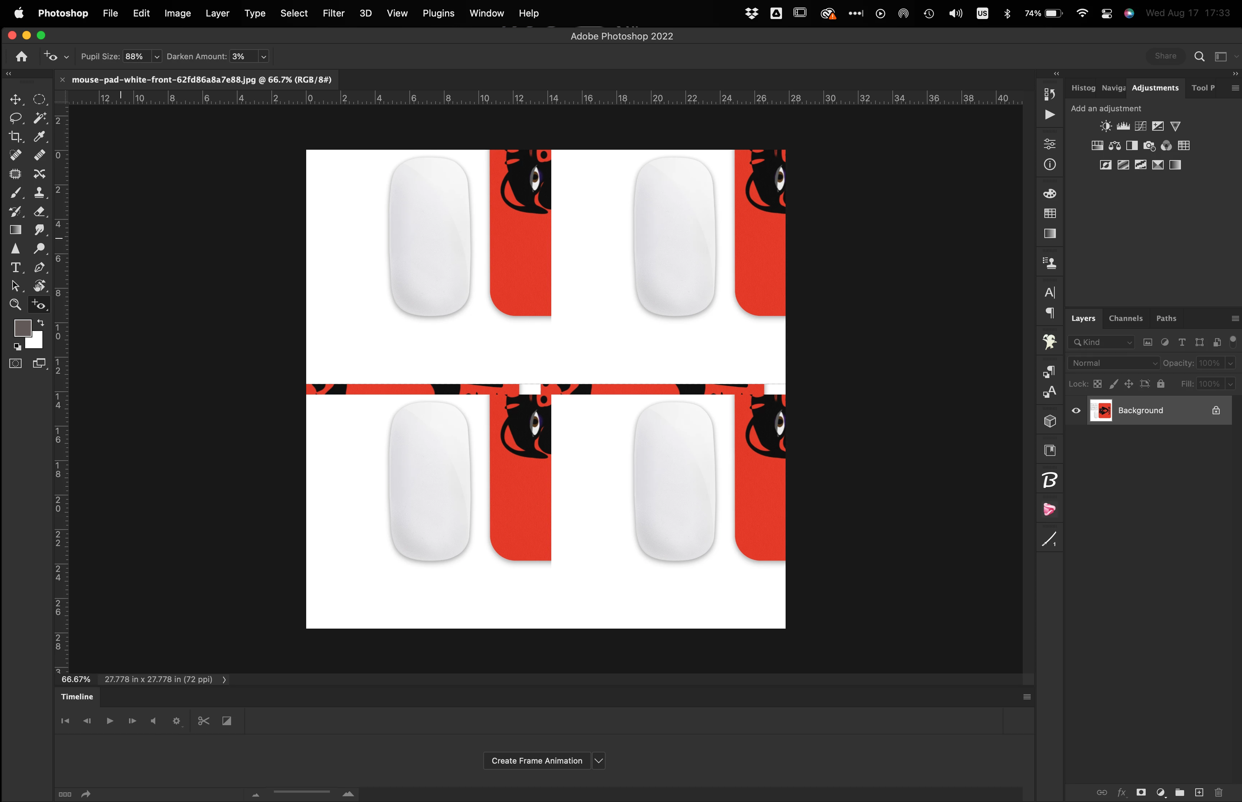1242x802 pixels.
Task: Select the Horizontal Type tool
Action: point(15,267)
